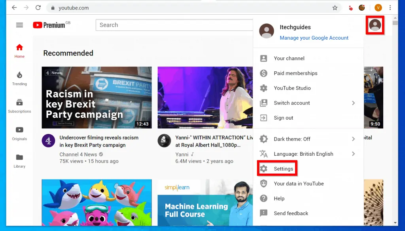The height and width of the screenshot is (231, 405).
Task: Click the browser bookmark star icon
Action: tap(335, 8)
